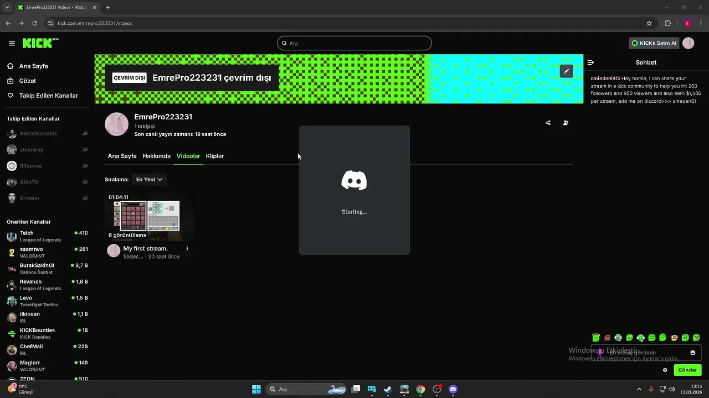This screenshot has height=398, width=709.
Task: Open recommended channel saamtwo
Action: click(x=47, y=253)
